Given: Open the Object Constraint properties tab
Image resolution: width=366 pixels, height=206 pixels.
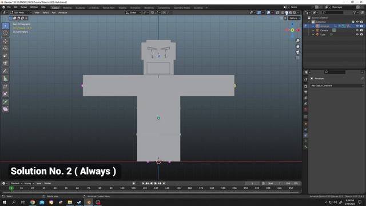Looking at the screenshot, I should tap(306, 136).
